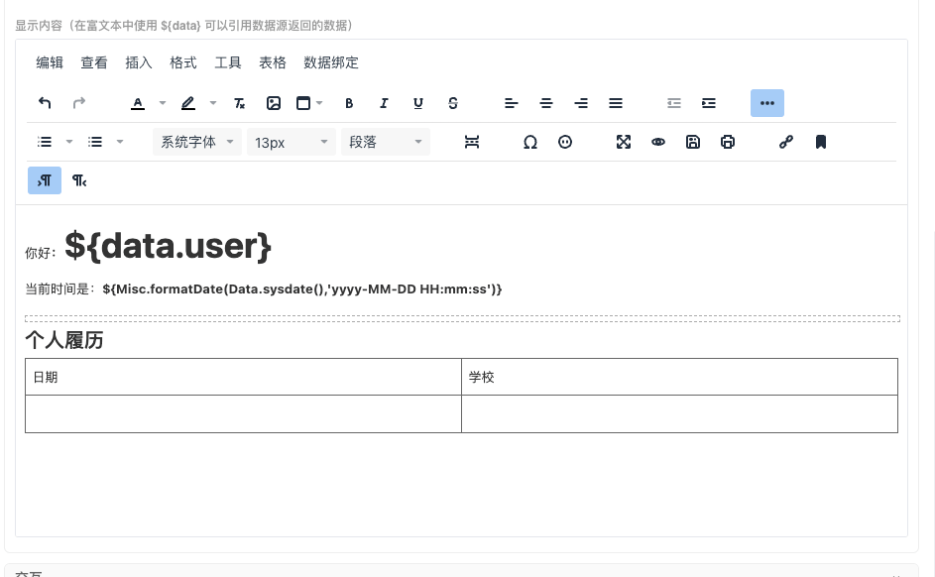Open the 数据绑定 menu
This screenshot has height=577, width=935.
(331, 62)
